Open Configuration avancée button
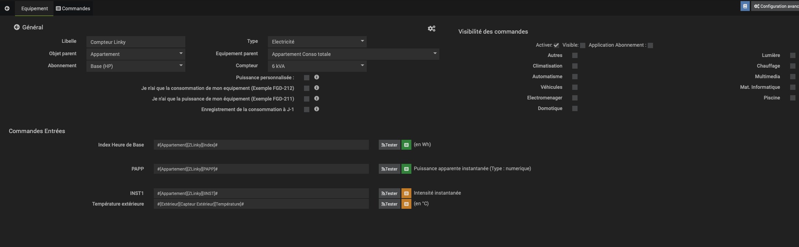Image resolution: width=799 pixels, height=247 pixels. click(x=776, y=6)
